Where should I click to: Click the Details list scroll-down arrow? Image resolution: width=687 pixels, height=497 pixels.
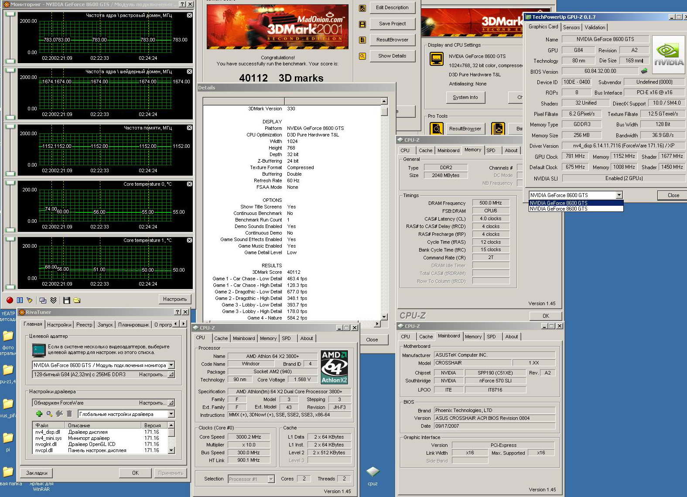click(384, 317)
